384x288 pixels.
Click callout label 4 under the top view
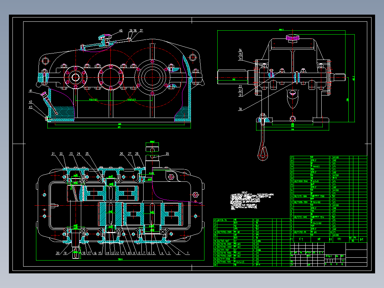tap(162, 253)
